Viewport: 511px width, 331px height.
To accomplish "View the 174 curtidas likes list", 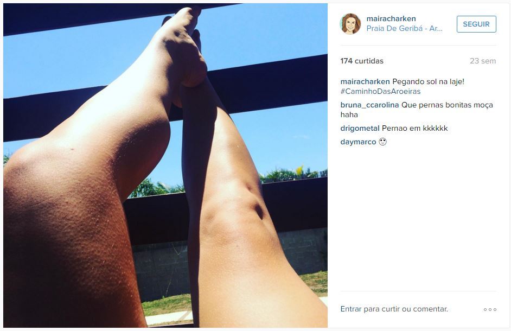I will [x=362, y=61].
